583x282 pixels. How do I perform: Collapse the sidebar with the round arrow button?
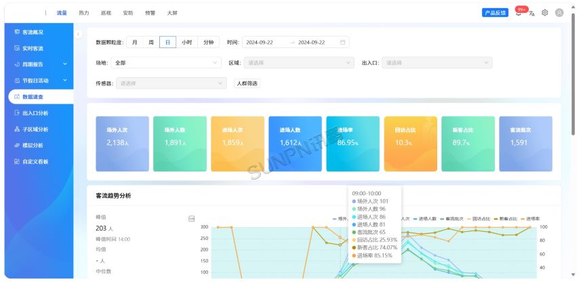tap(79, 34)
